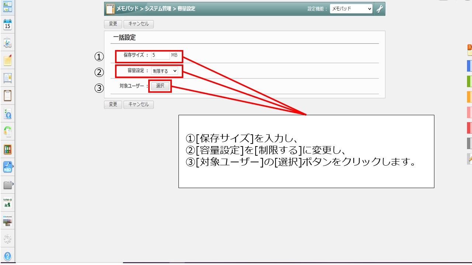Open the blue NEO sidebar icon
Viewport: 472px width, 265px height.
(x=7, y=167)
